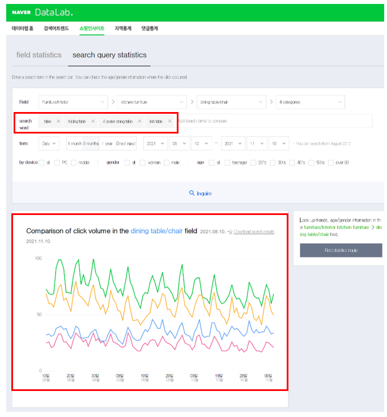Open the furniture/interior kitchen furniture link
387x417 pixels.
point(337,227)
